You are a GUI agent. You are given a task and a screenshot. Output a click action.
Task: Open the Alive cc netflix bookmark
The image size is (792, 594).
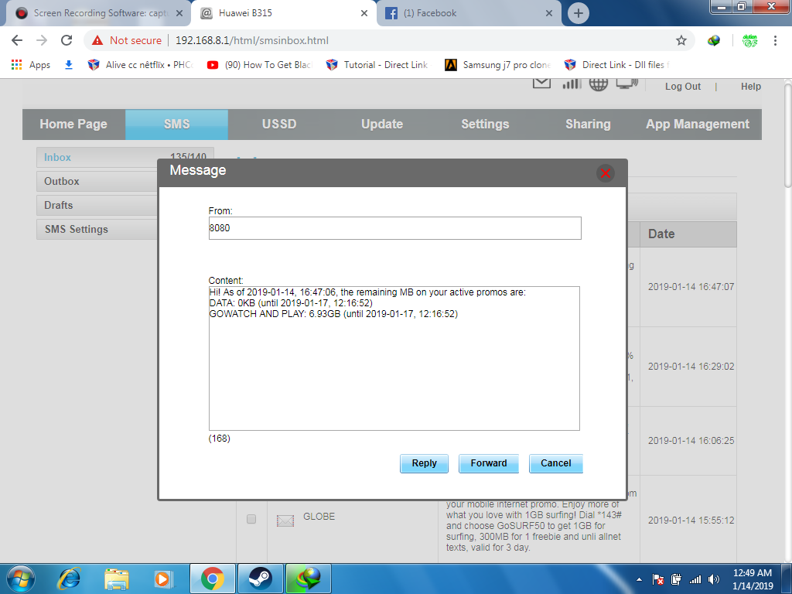coord(140,65)
